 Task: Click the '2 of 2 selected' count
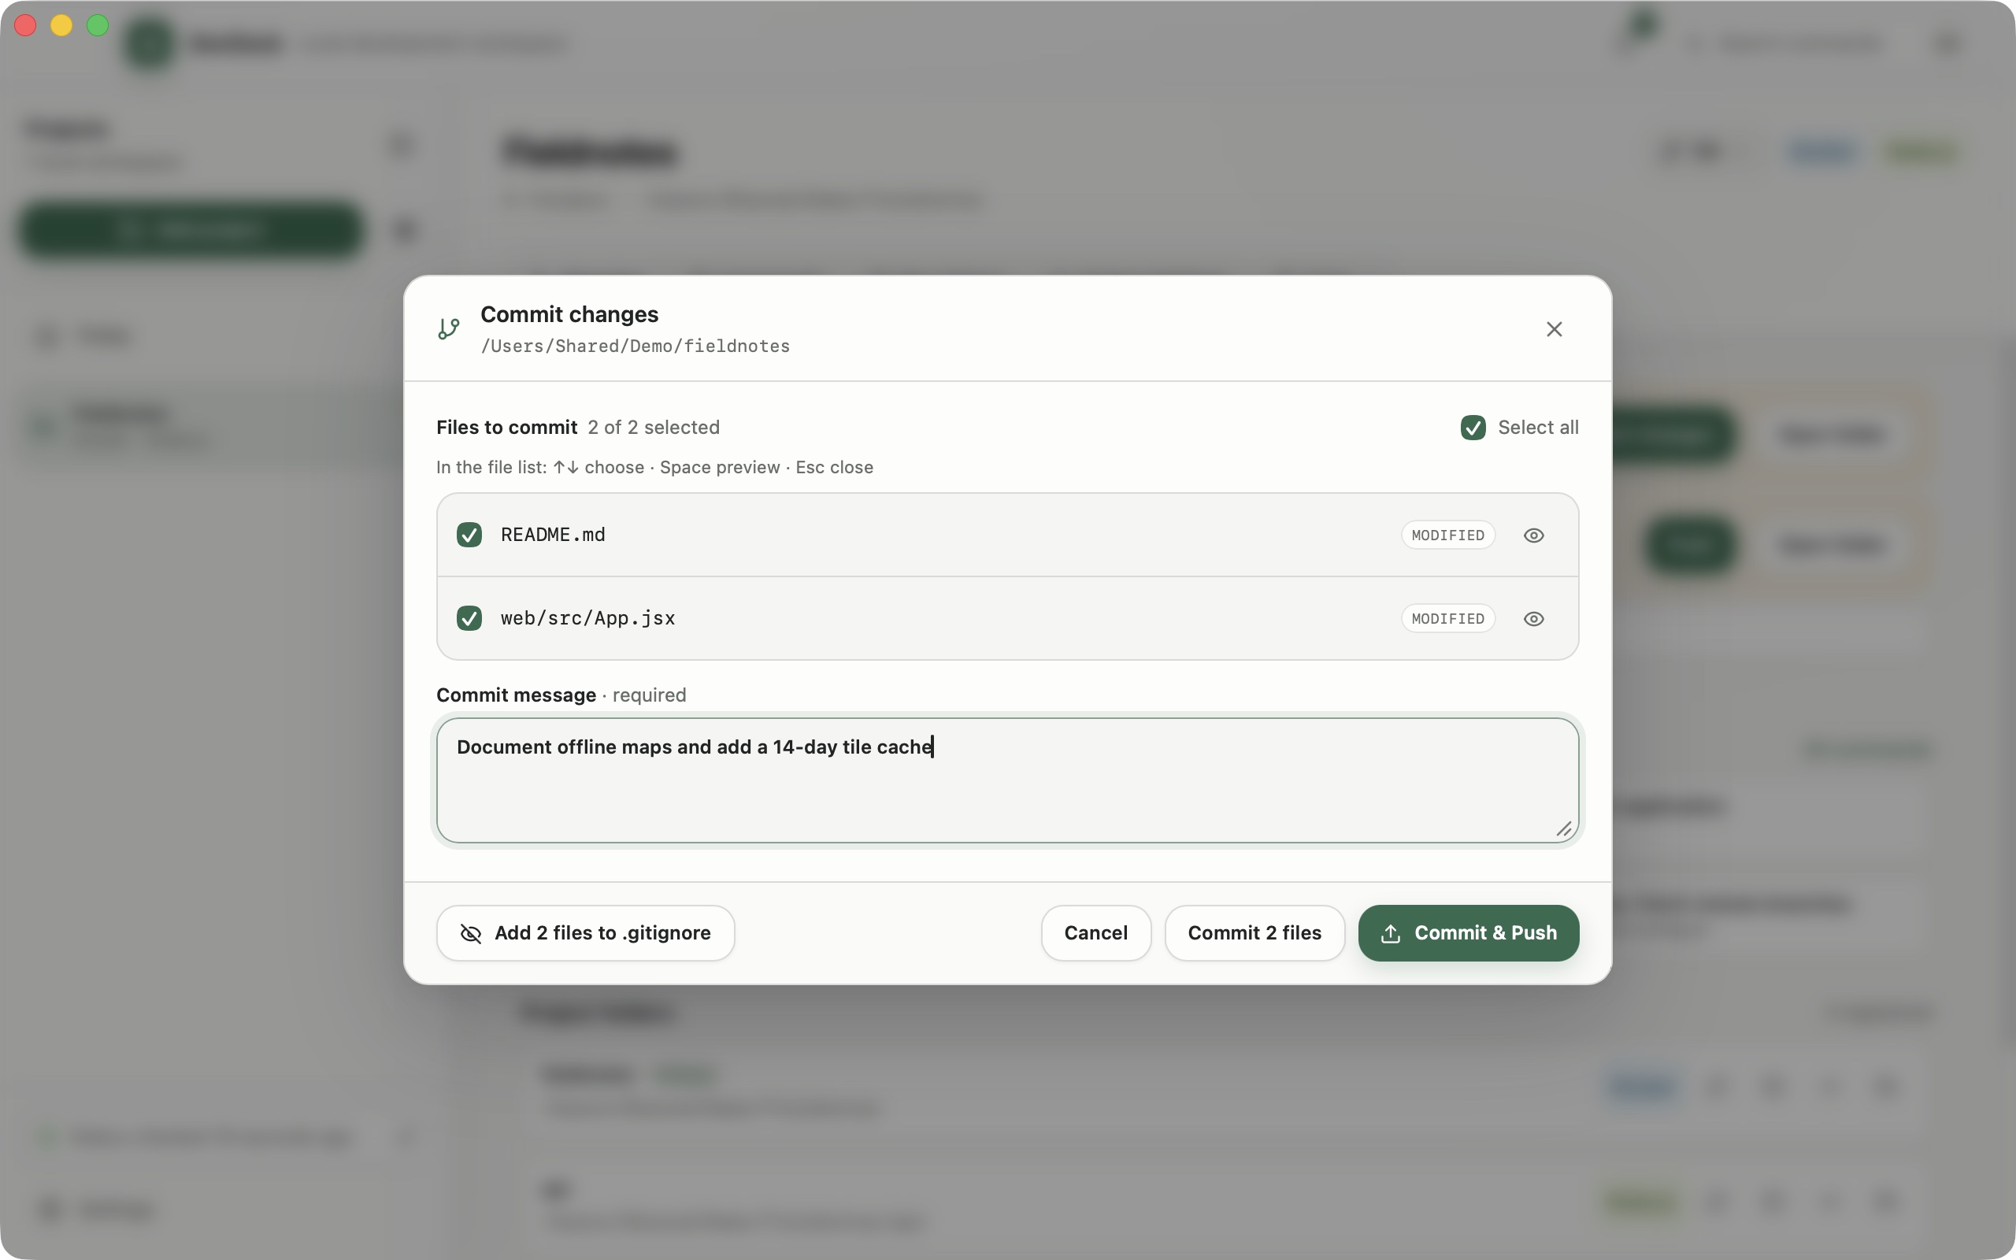654,428
